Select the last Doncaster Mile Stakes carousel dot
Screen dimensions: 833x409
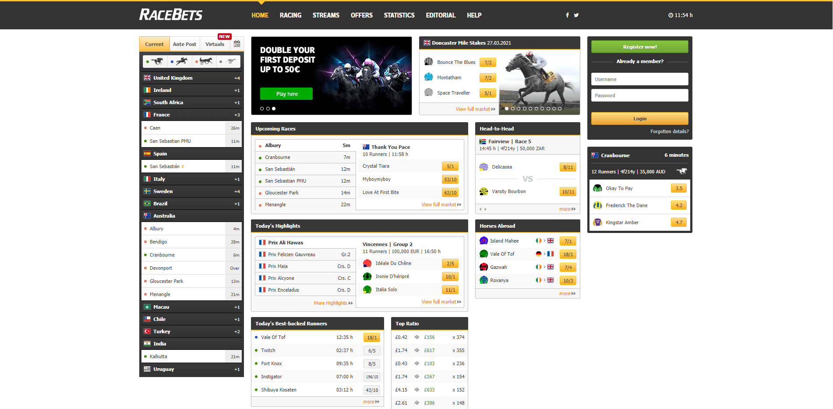(x=560, y=109)
